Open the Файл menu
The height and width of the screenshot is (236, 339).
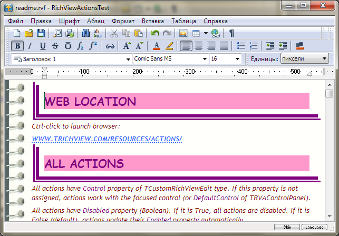(16, 21)
